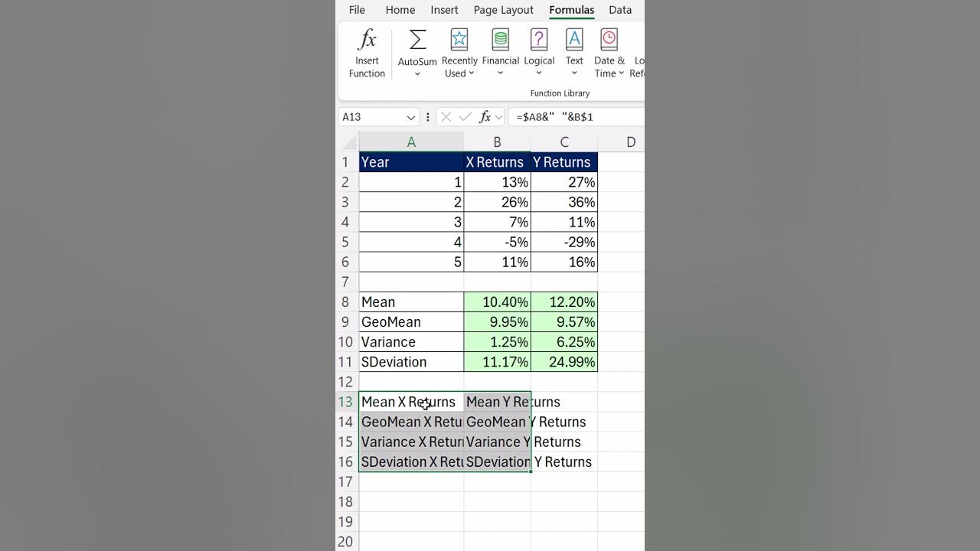Select the Variance label cell A10

coord(411,341)
